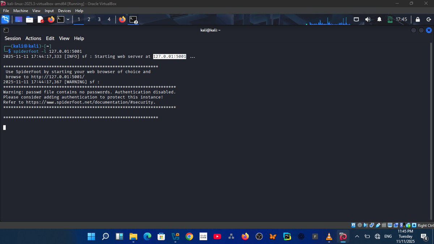The width and height of the screenshot is (434, 244).
Task: Focus the running Firefox window button
Action: [x=122, y=19]
